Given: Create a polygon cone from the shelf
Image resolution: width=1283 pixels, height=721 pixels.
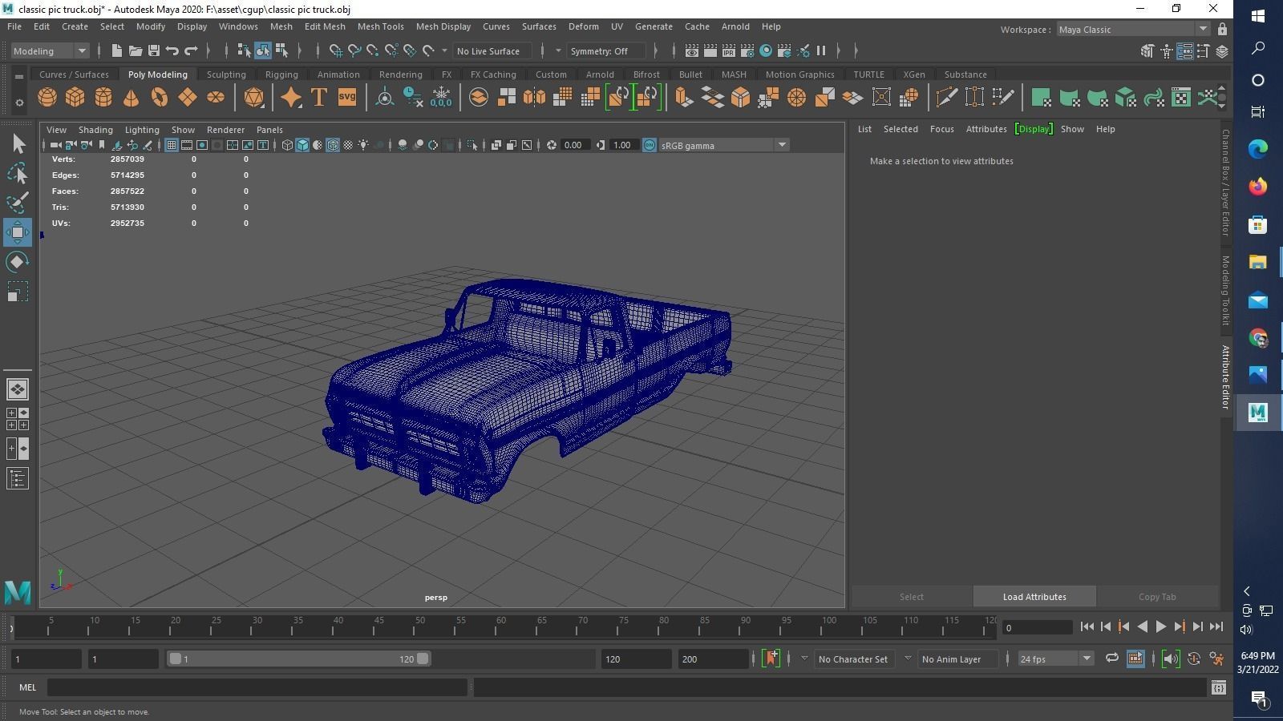Looking at the screenshot, I should coord(131,98).
